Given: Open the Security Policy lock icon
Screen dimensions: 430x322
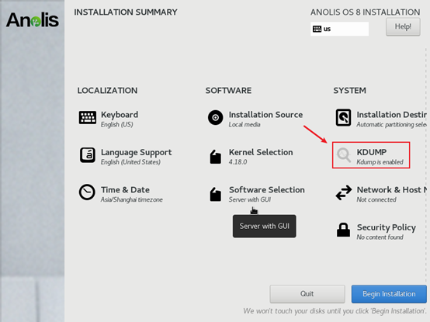Looking at the screenshot, I should [343, 230].
